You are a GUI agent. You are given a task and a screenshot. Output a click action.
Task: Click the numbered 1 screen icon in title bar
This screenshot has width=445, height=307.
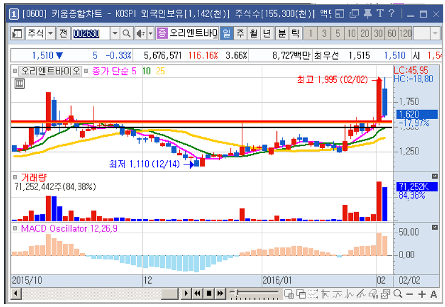(14, 14)
